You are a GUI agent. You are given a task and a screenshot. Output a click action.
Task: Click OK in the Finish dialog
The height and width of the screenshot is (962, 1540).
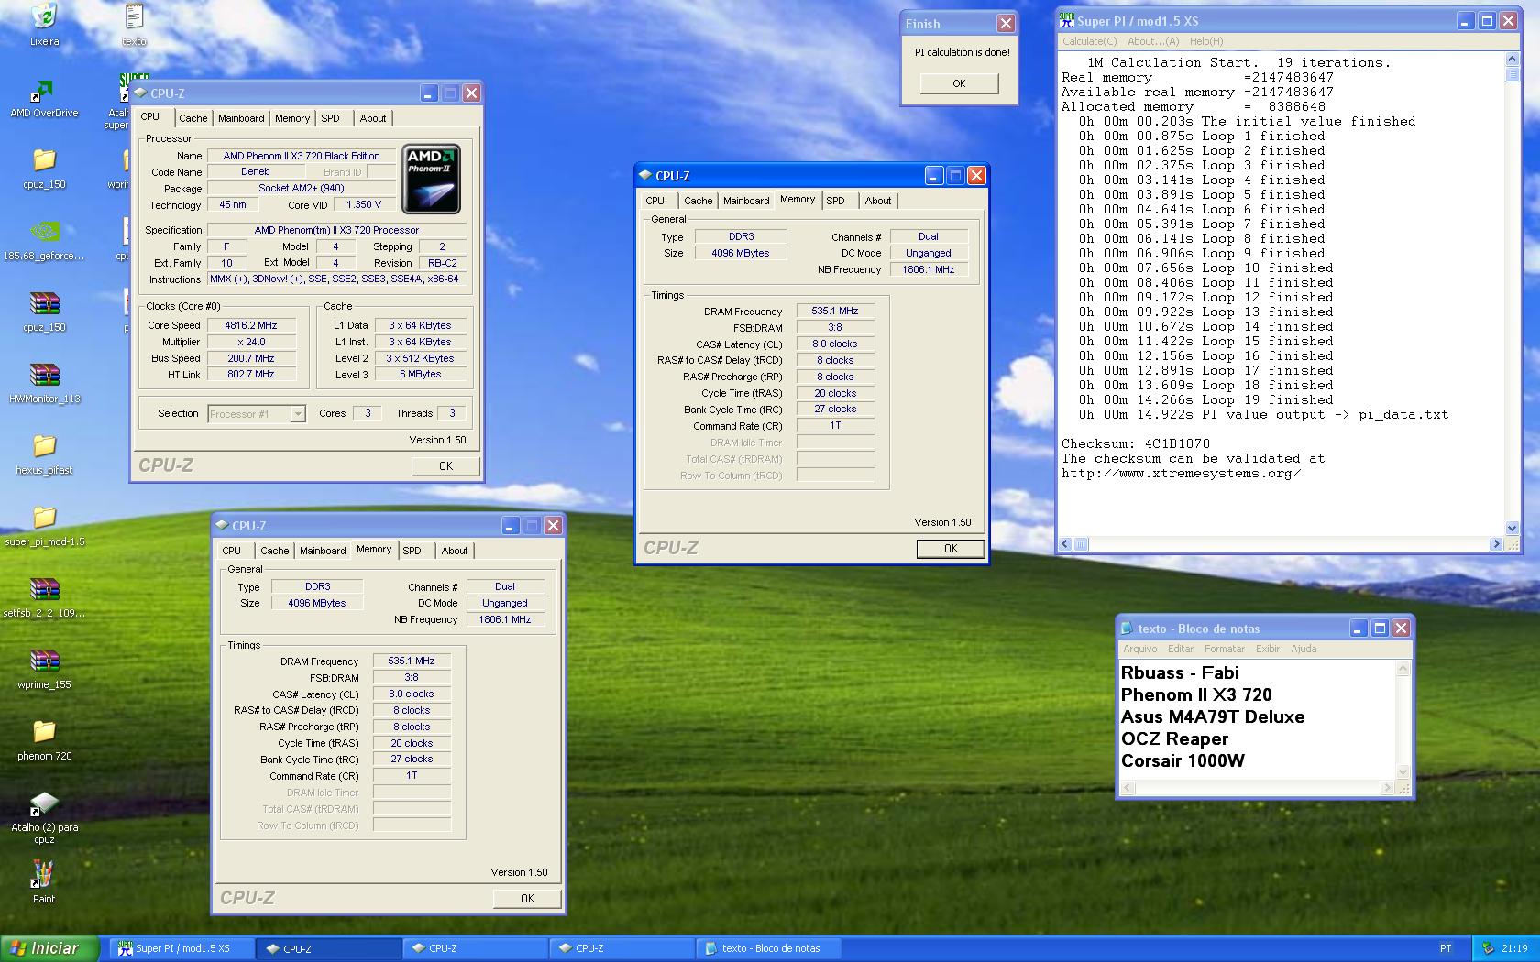959,83
